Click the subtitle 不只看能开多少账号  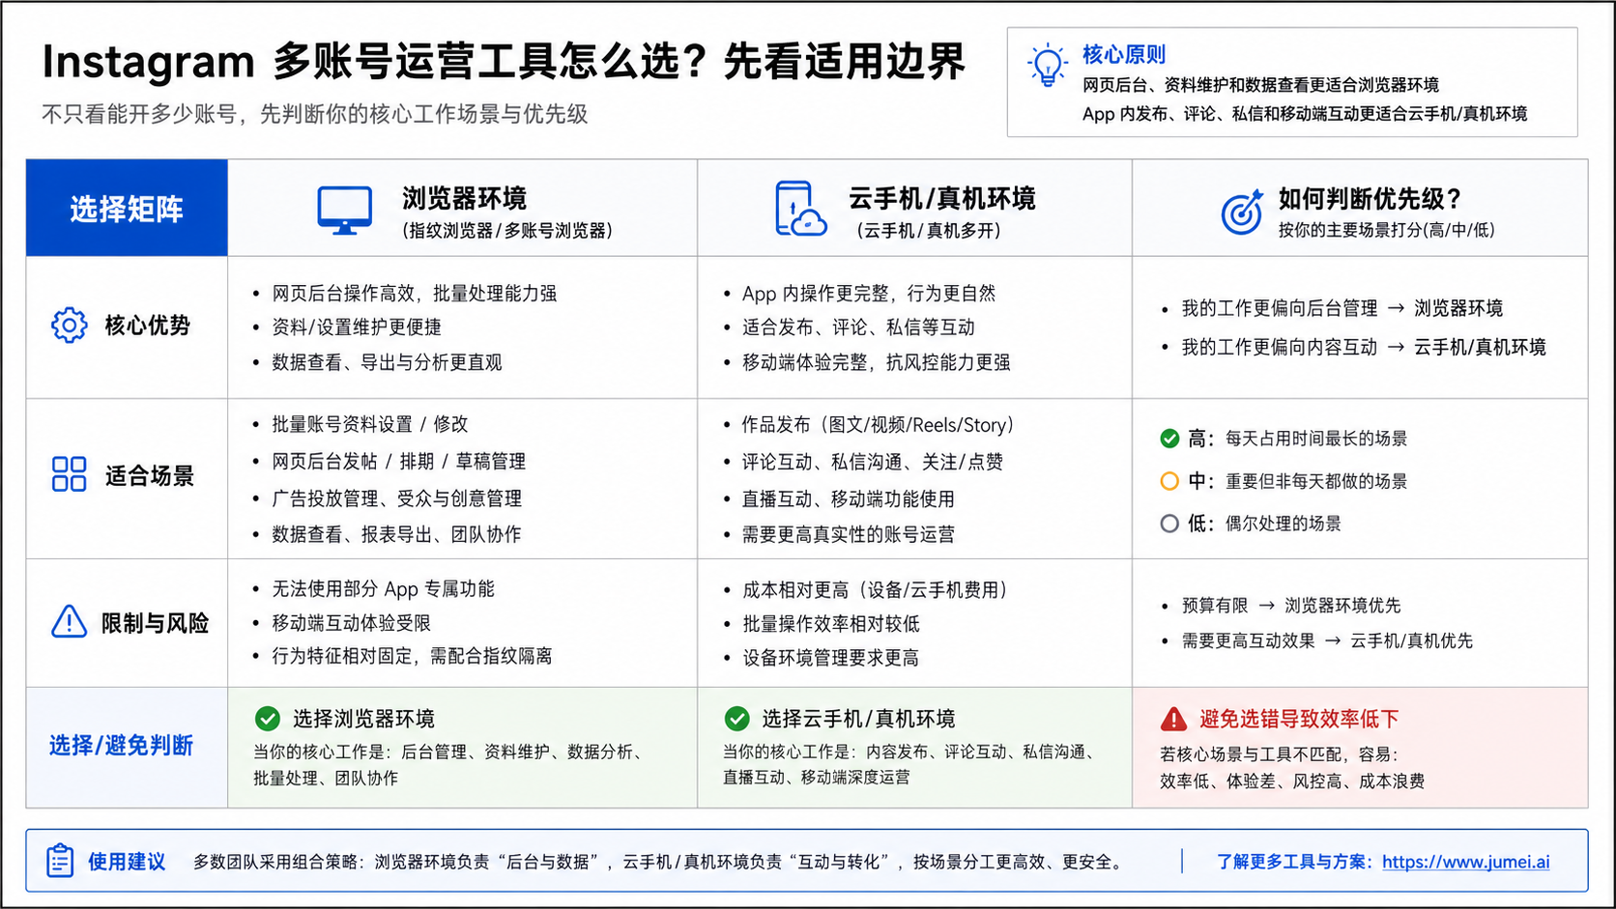click(x=315, y=114)
